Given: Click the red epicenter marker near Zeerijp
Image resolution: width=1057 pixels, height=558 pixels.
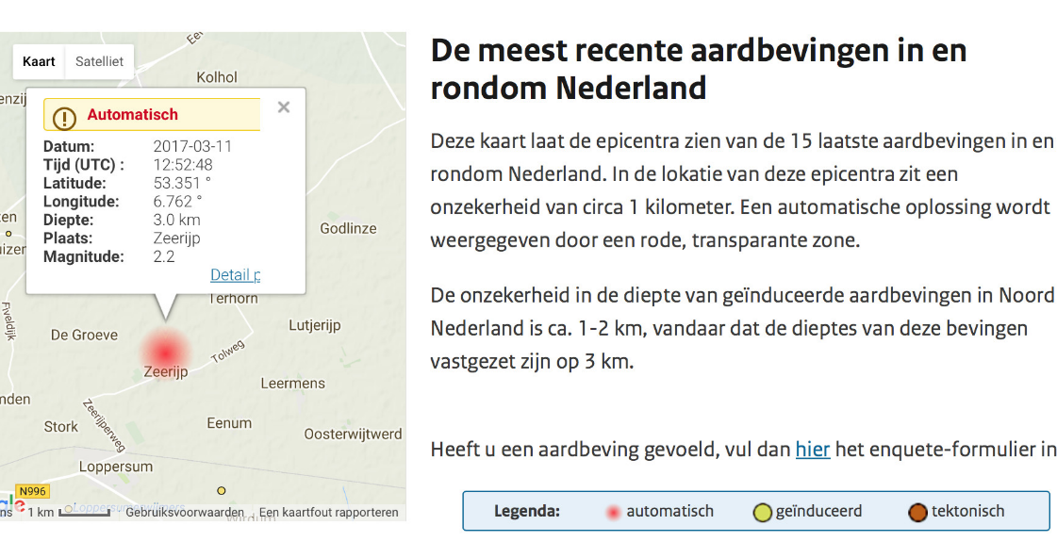Looking at the screenshot, I should point(167,351).
